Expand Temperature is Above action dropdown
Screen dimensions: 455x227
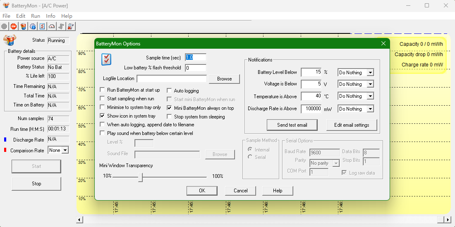coord(370,96)
